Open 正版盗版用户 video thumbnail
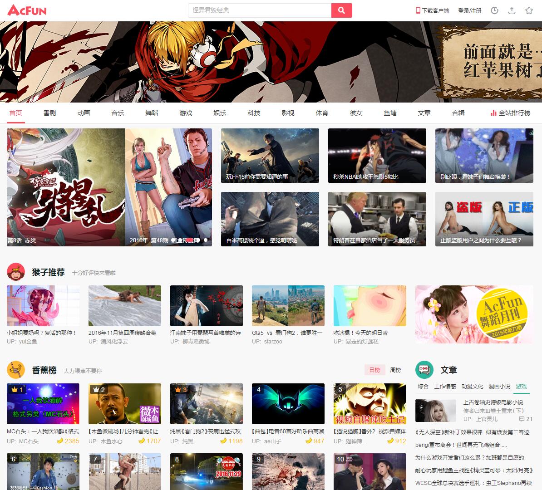The width and height of the screenshot is (542, 490). click(484, 219)
